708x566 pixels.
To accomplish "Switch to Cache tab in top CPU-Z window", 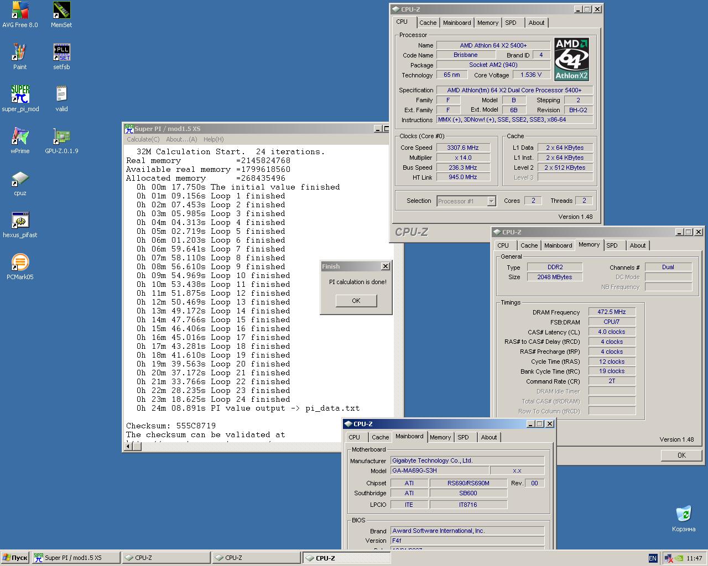I will (428, 23).
